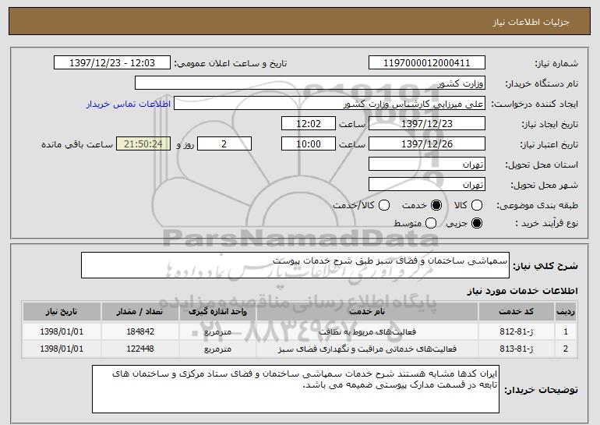The height and width of the screenshot is (425, 600).
Task: Select the جزیی purchase process radio
Action: pyautogui.click(x=477, y=223)
